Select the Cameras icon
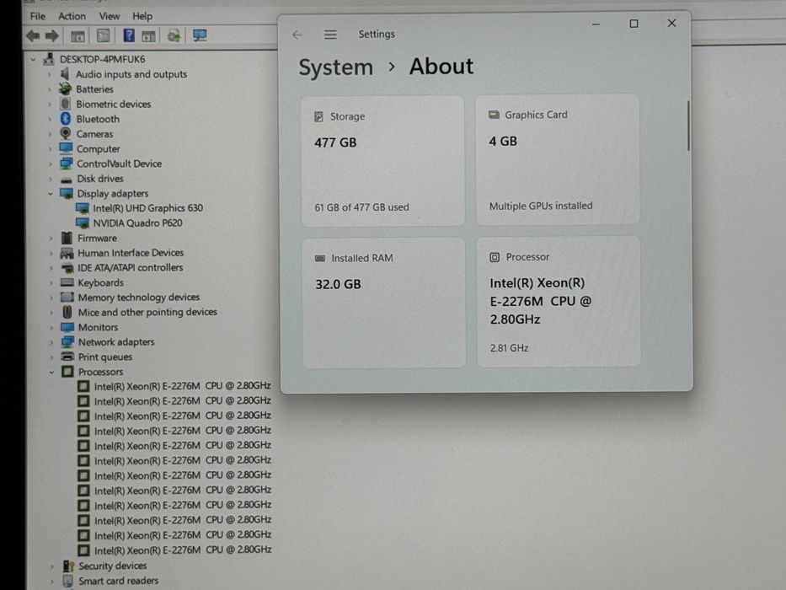 [x=65, y=133]
